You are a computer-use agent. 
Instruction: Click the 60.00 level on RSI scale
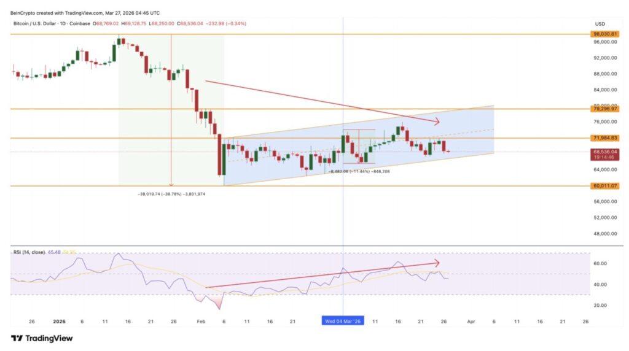pos(600,263)
